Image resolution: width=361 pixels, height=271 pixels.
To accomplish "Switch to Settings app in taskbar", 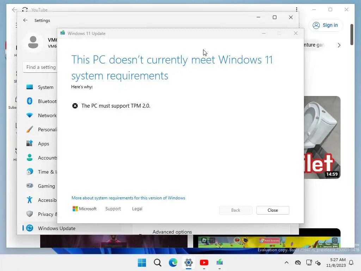I will [x=188, y=263].
